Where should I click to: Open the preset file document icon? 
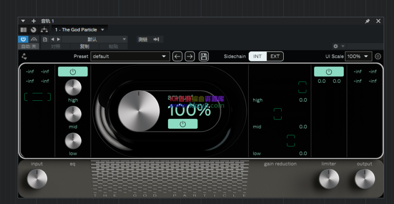[45, 39]
